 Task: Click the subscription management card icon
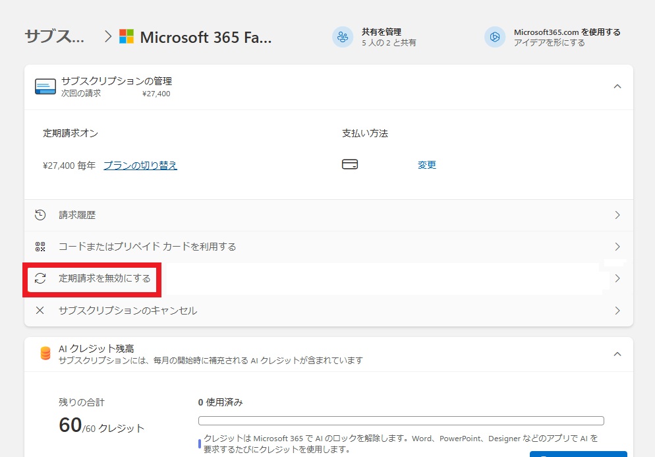tap(45, 87)
